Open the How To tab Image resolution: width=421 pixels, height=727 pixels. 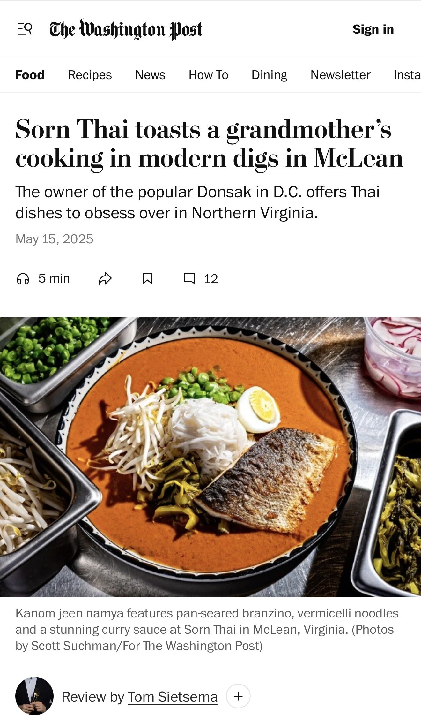pyautogui.click(x=209, y=75)
